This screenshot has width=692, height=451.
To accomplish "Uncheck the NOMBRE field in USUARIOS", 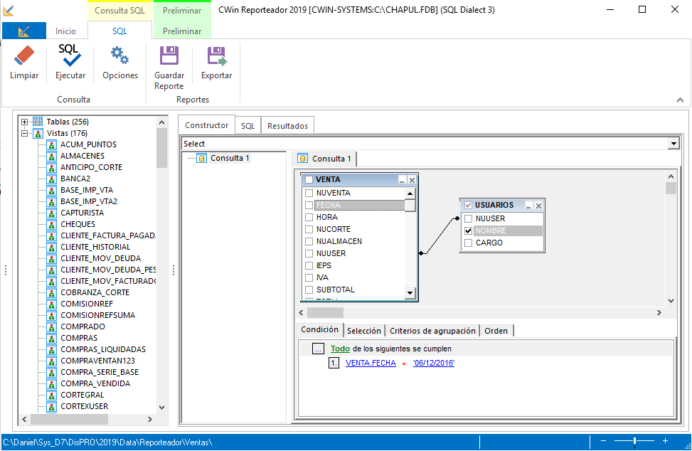I will pyautogui.click(x=467, y=230).
